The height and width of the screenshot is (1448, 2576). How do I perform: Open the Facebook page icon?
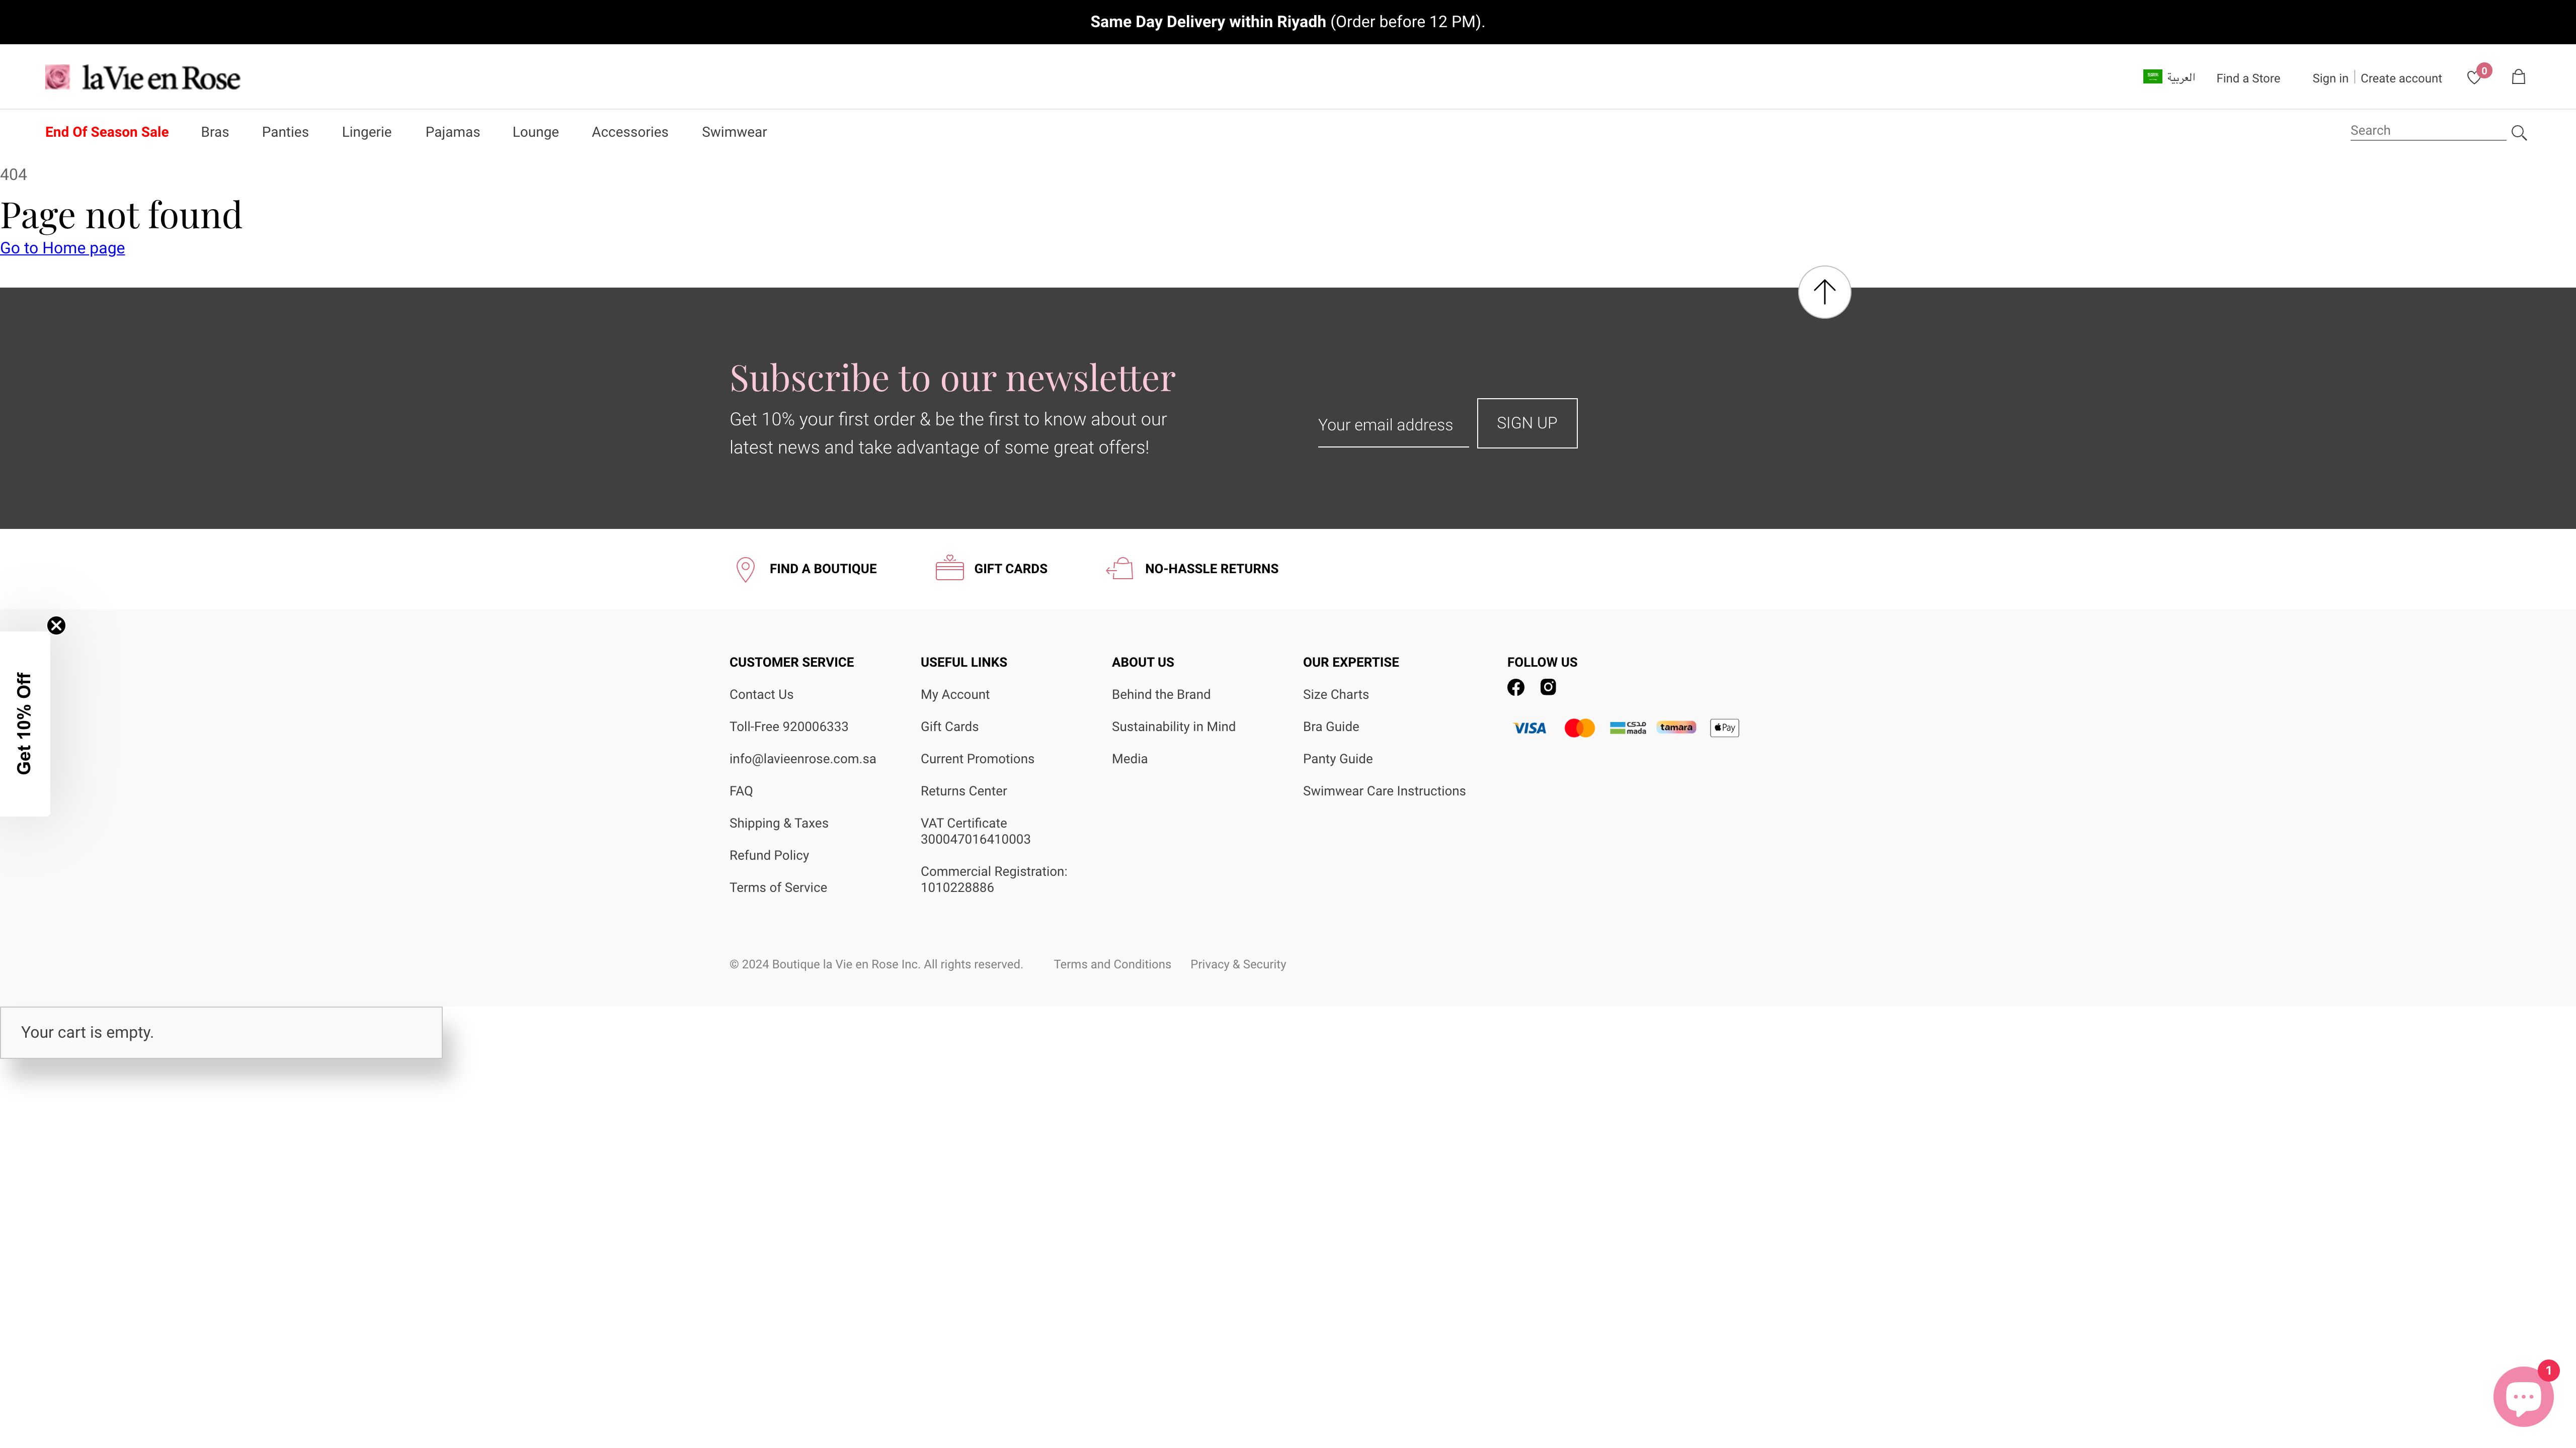(1516, 687)
